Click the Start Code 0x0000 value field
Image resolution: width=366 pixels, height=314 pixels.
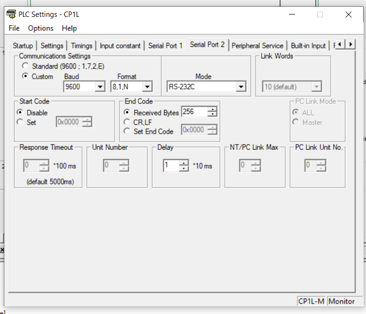(x=69, y=122)
